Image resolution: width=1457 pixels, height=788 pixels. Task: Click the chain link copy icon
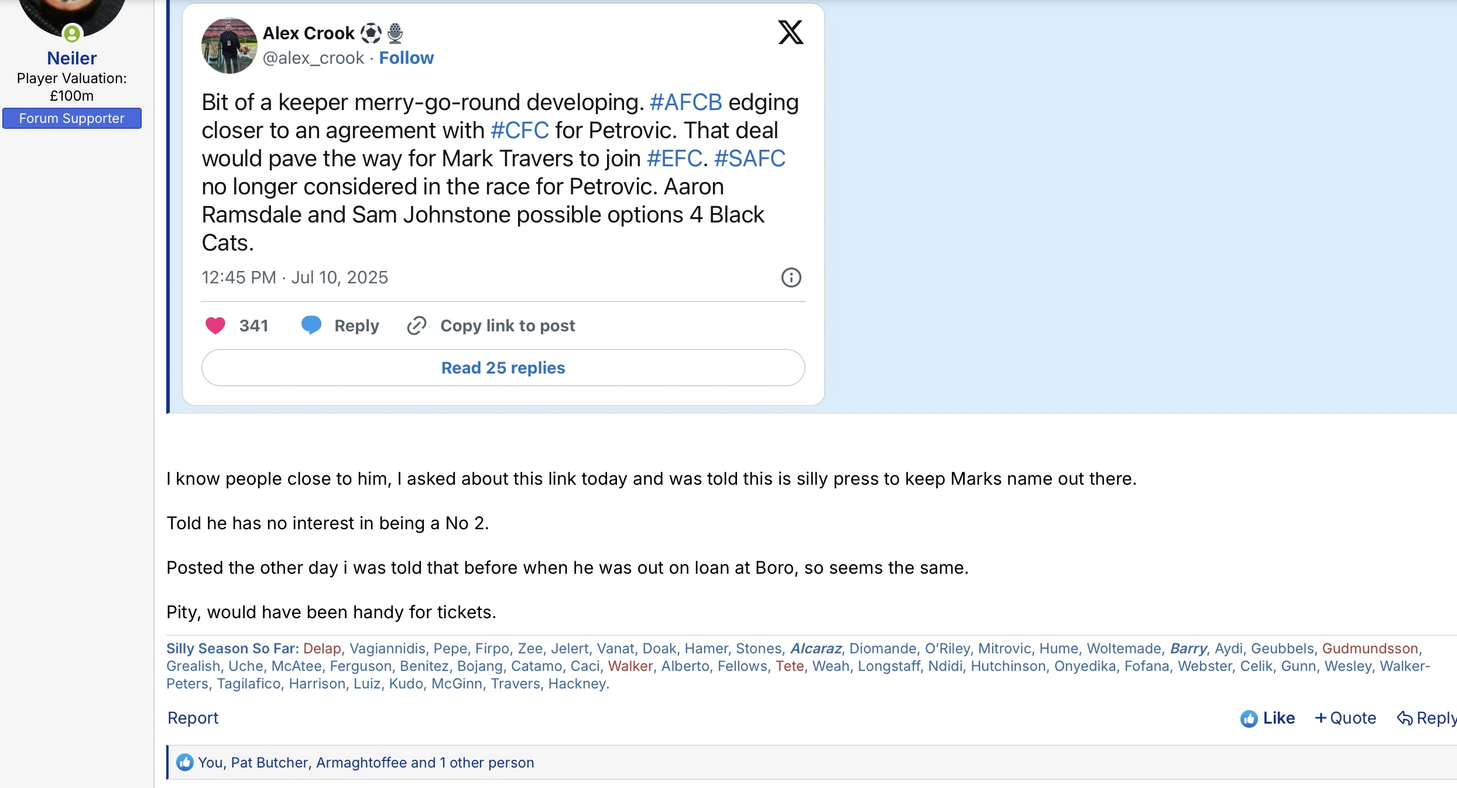coord(416,326)
